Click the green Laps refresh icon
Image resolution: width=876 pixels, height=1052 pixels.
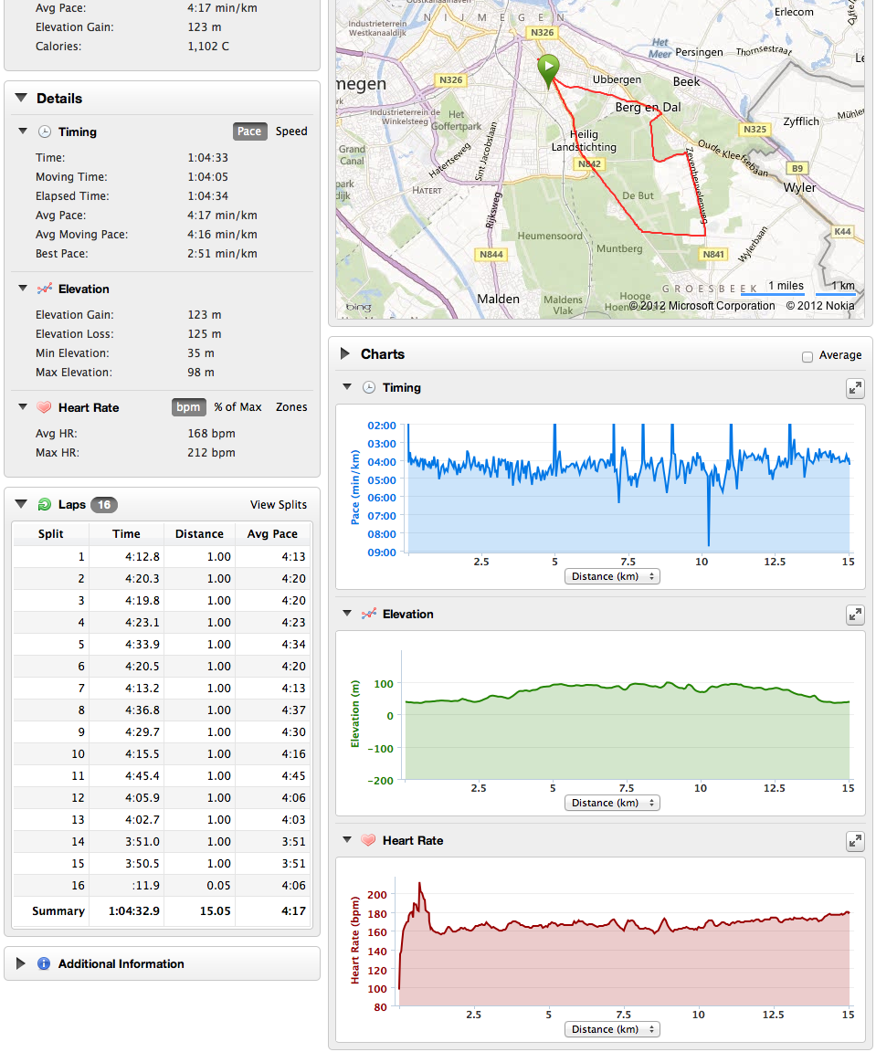pyautogui.click(x=44, y=504)
